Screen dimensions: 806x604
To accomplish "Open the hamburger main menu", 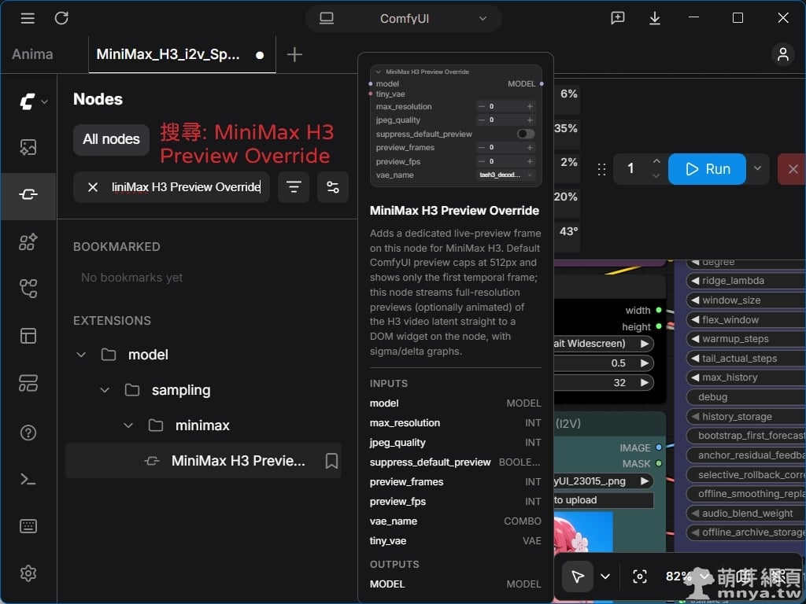I will (x=28, y=19).
